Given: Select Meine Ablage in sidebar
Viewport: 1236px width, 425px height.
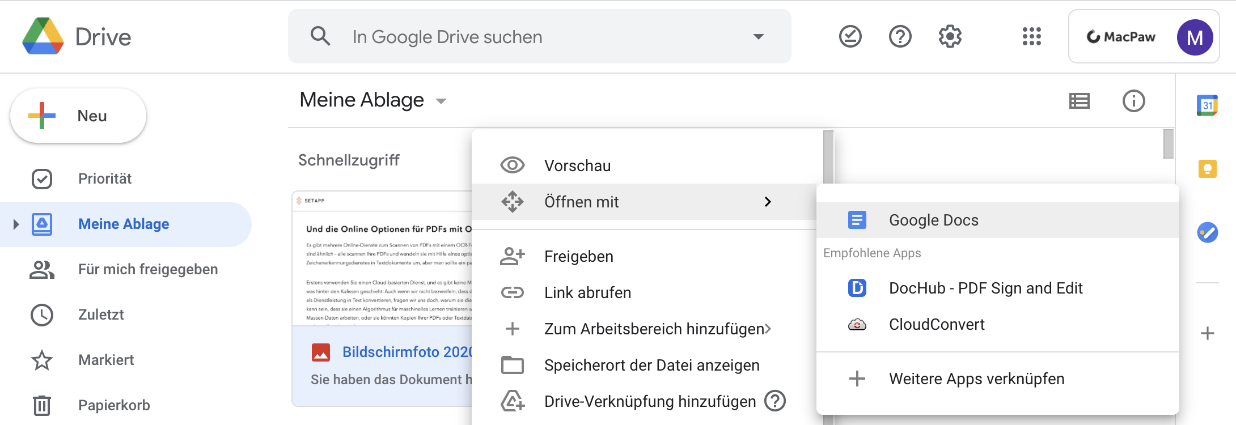Looking at the screenshot, I should [126, 224].
